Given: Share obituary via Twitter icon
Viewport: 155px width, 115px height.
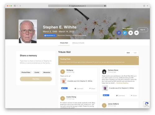Looking at the screenshot, I should tap(125, 33).
